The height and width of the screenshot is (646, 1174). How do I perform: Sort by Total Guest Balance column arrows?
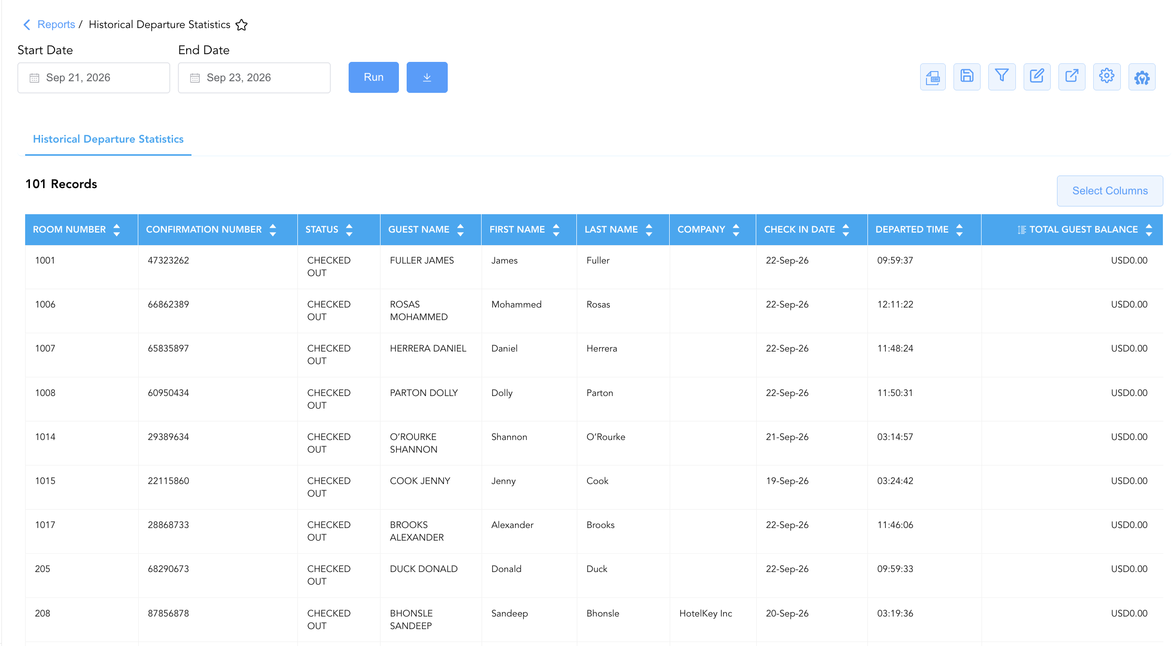pyautogui.click(x=1149, y=230)
